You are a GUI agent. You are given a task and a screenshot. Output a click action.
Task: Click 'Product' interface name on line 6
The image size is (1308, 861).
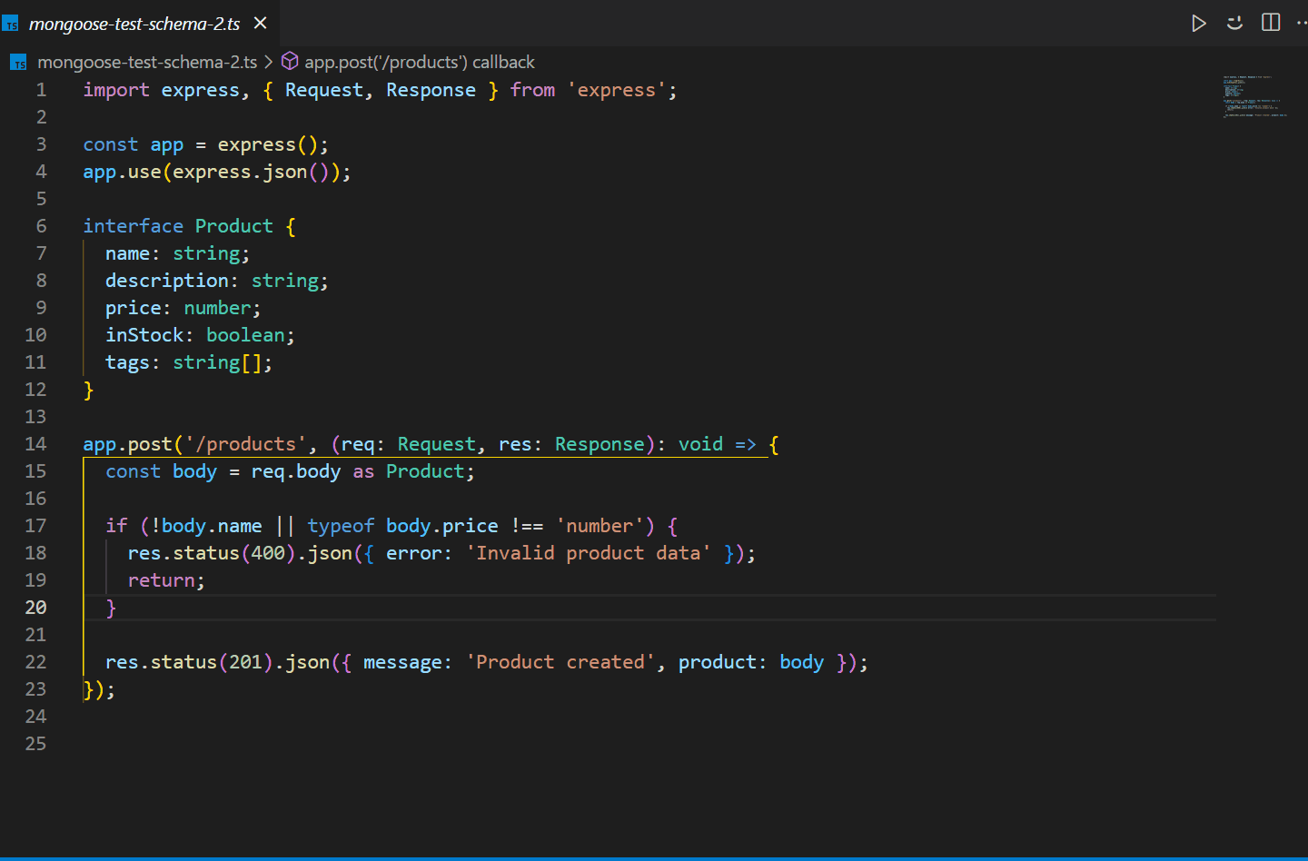tap(234, 226)
